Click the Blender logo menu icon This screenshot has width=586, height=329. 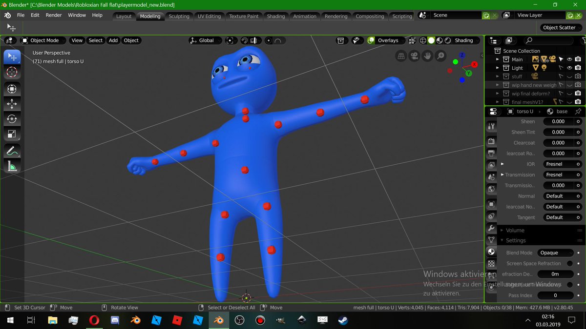pyautogui.click(x=7, y=15)
